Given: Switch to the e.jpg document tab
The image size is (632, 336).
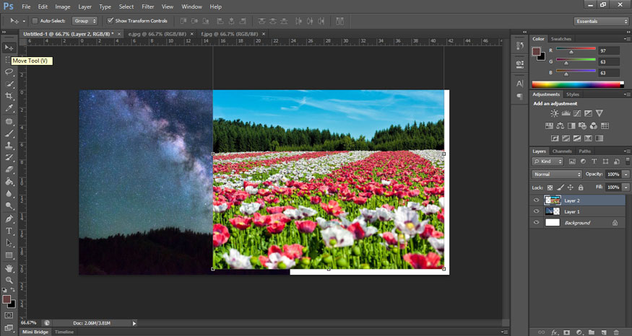Looking at the screenshot, I should (152, 34).
